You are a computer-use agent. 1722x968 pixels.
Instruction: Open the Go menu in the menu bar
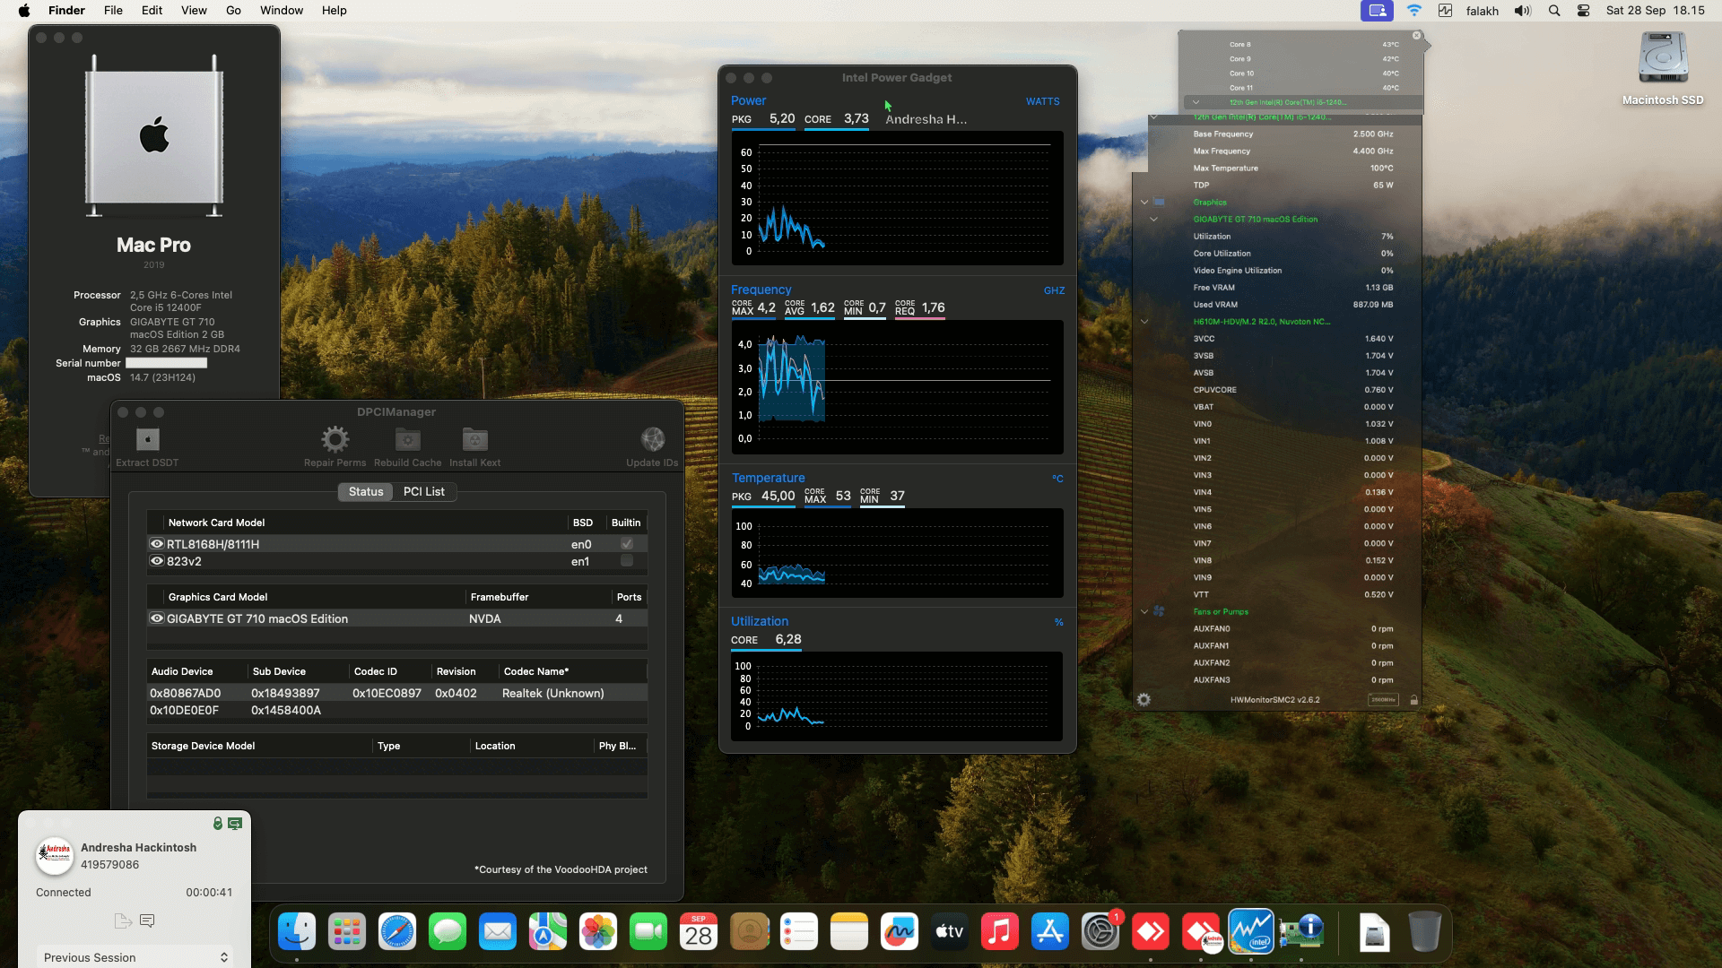[233, 10]
